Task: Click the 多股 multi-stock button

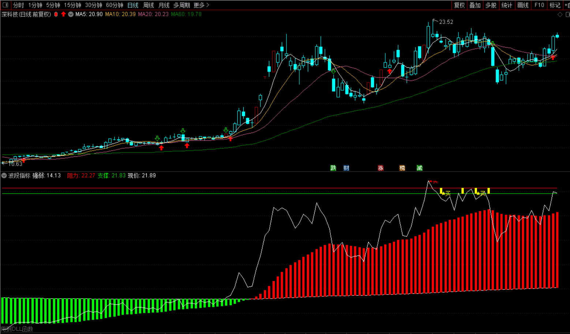Action: 491,5
